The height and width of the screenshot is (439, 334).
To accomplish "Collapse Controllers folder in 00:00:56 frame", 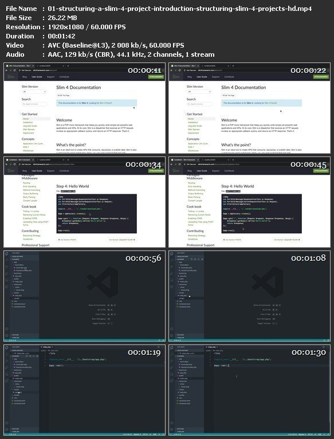I will [x=18, y=265].
